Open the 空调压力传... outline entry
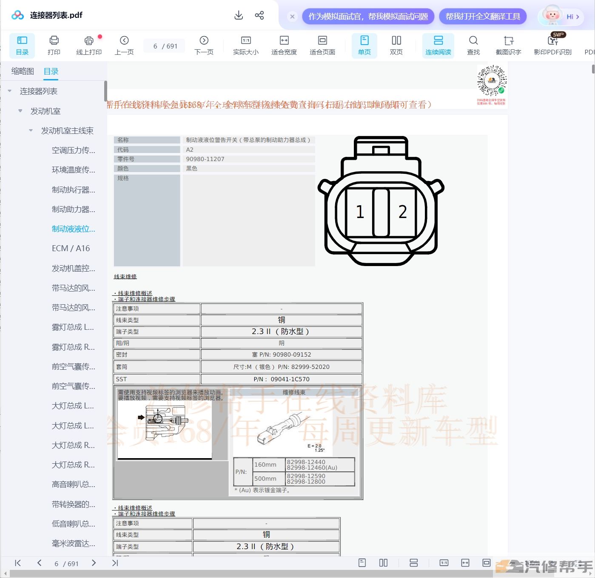The width and height of the screenshot is (595, 578). [73, 150]
